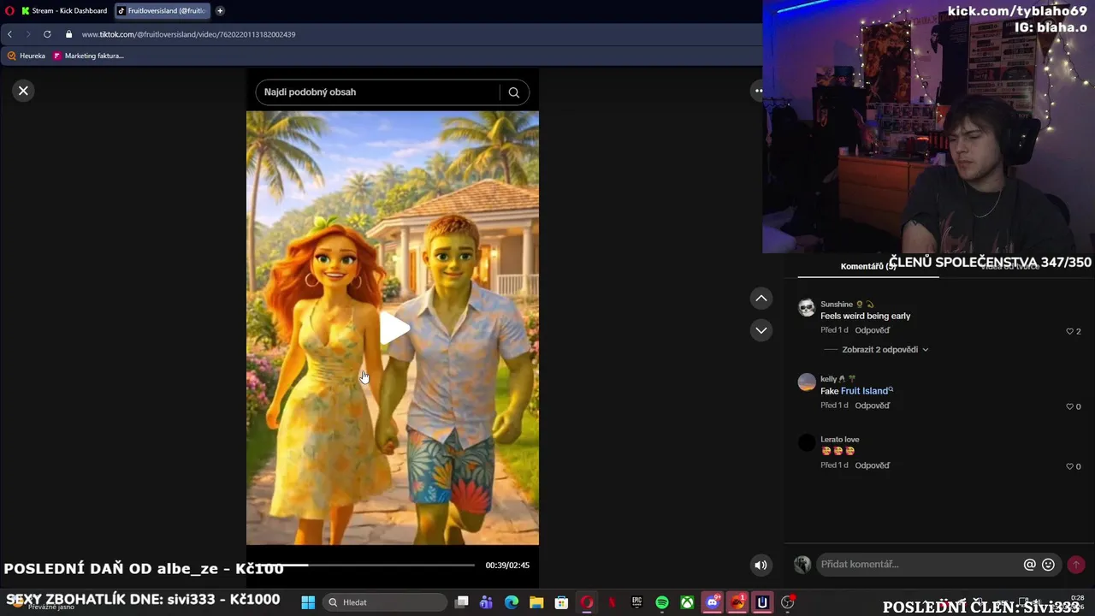Image resolution: width=1095 pixels, height=616 pixels.
Task: Reply to kelly's Fake Fruit Island comment
Action: click(873, 406)
